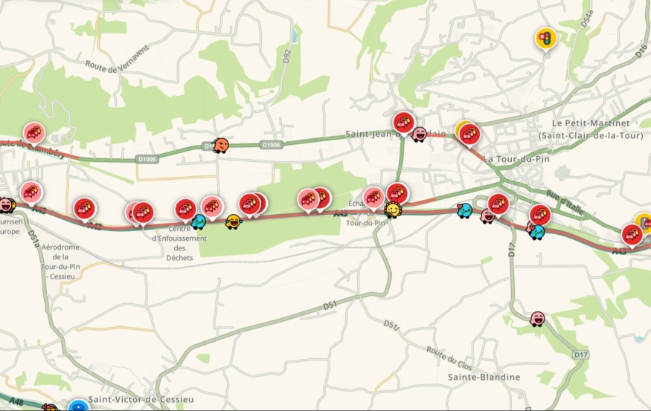Click the traffic jam pin left of La Tour-du-Pin label

470,135
